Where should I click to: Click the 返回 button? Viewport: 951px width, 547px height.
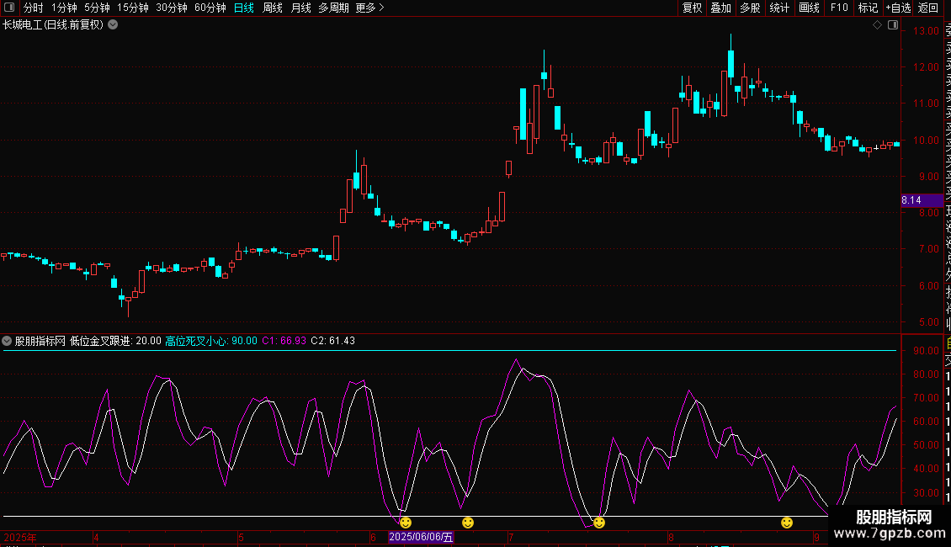[928, 8]
